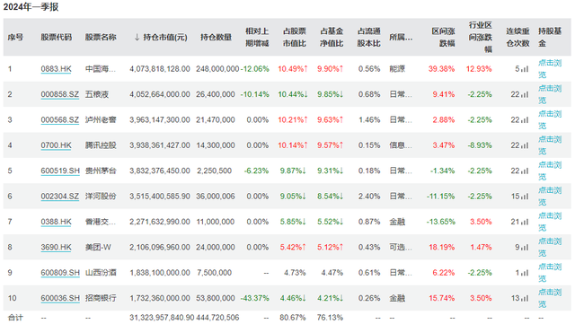Open the bar chart icon in 洋河股份 row
The width and height of the screenshot is (575, 324).
pyautogui.click(x=525, y=197)
